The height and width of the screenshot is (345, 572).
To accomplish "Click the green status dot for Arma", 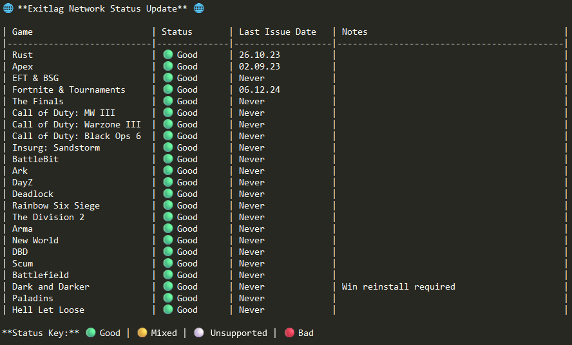I will (168, 228).
